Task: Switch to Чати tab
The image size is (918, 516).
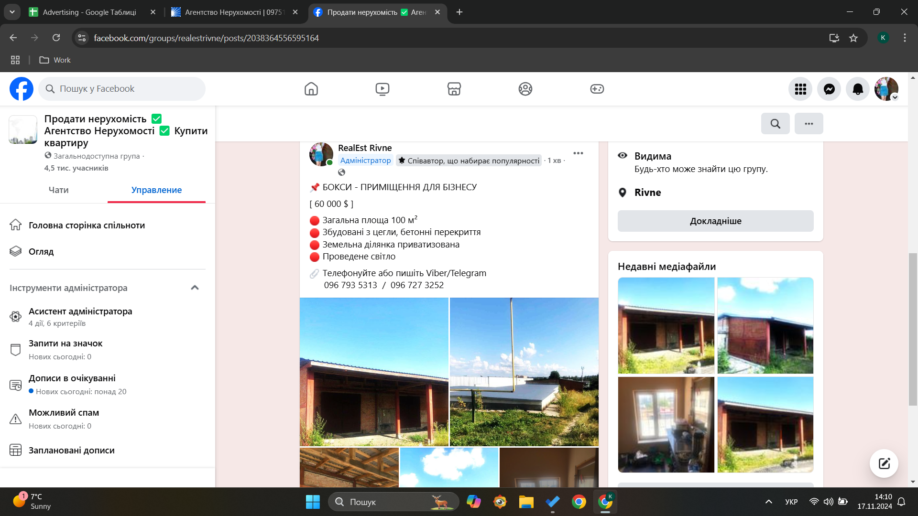Action: point(58,190)
